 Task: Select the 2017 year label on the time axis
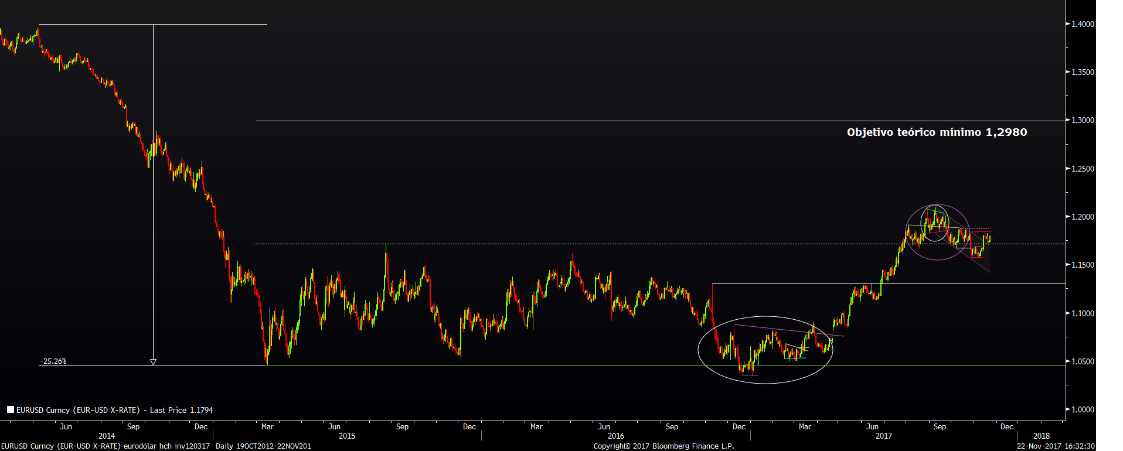[x=884, y=436]
